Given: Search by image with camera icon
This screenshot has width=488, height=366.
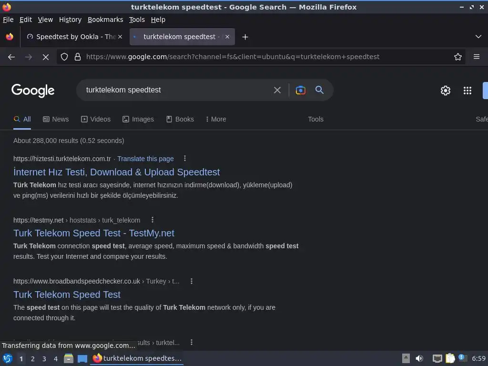Looking at the screenshot, I should coord(300,90).
